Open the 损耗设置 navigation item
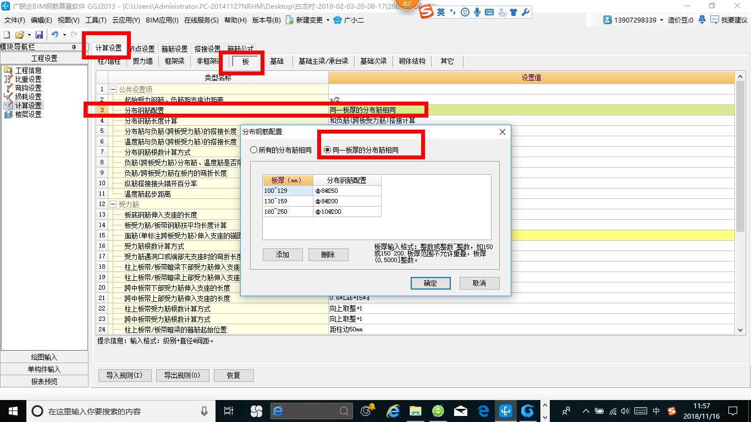Viewport: 751px width, 422px height. 22,97
